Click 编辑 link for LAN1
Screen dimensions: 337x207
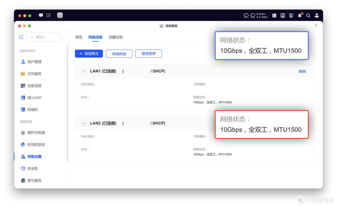pyautogui.click(x=302, y=71)
